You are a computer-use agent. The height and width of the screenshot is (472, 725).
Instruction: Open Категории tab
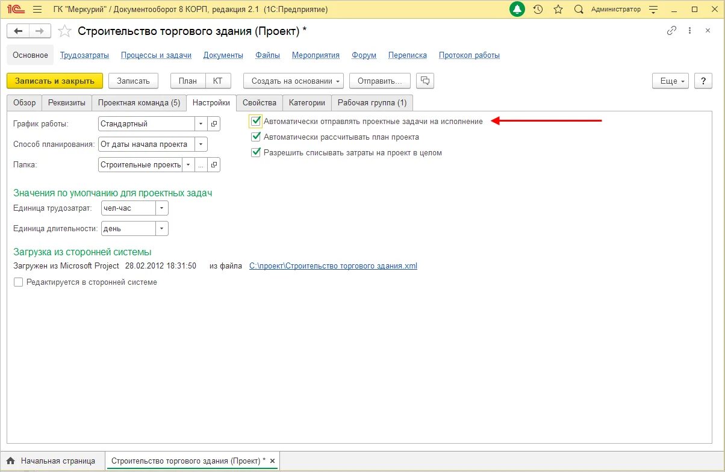click(x=306, y=103)
